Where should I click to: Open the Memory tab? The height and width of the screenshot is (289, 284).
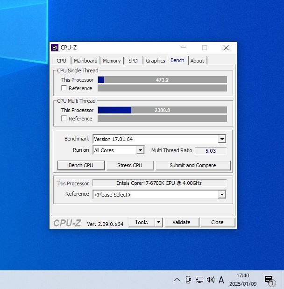pos(112,61)
